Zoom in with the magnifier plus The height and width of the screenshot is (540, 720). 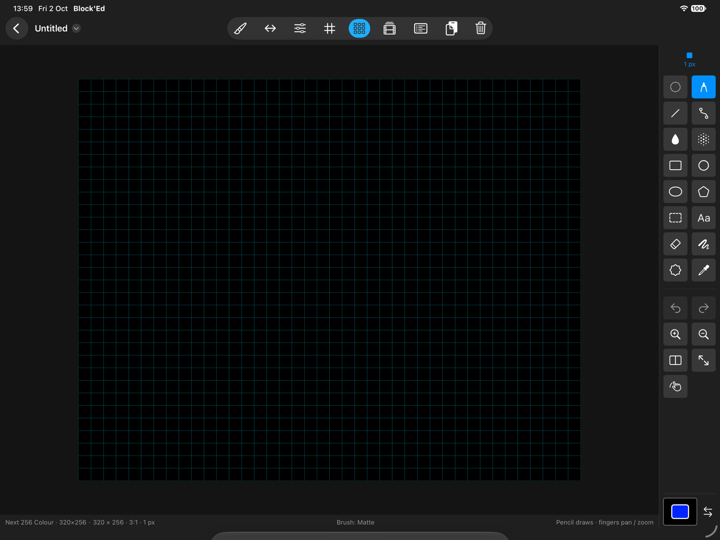[x=675, y=334]
